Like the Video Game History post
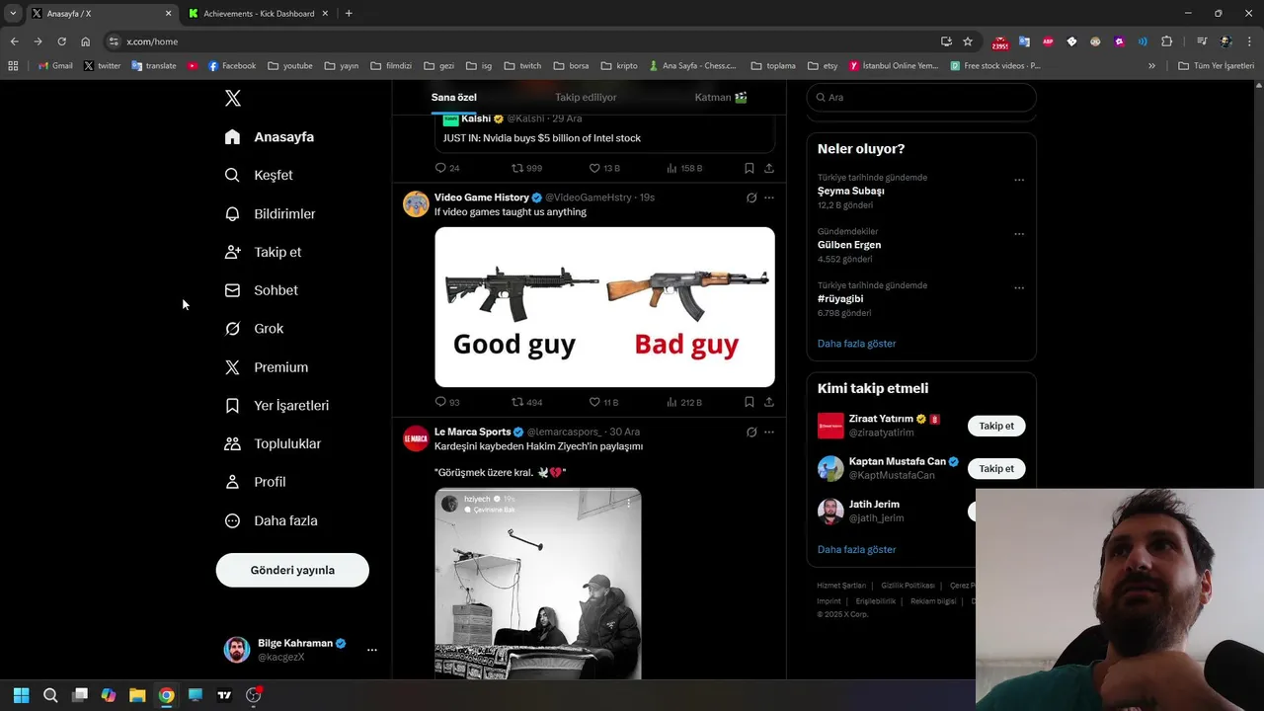 coord(603,402)
